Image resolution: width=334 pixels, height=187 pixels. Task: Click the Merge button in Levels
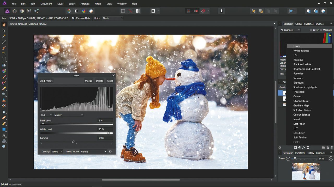(x=88, y=81)
